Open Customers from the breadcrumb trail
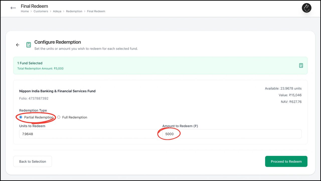This screenshot has width=321, height=181. point(41,11)
